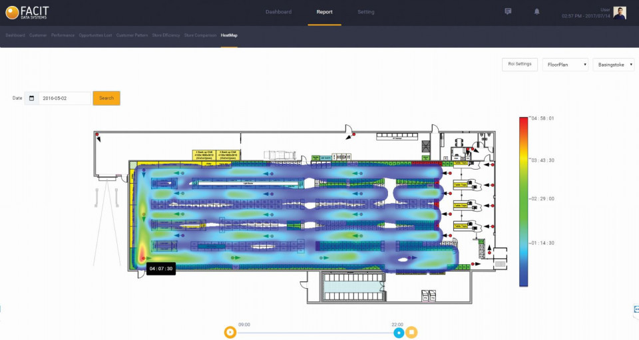Click the heatmap color scale legend
The width and height of the screenshot is (639, 340).
coord(523,201)
